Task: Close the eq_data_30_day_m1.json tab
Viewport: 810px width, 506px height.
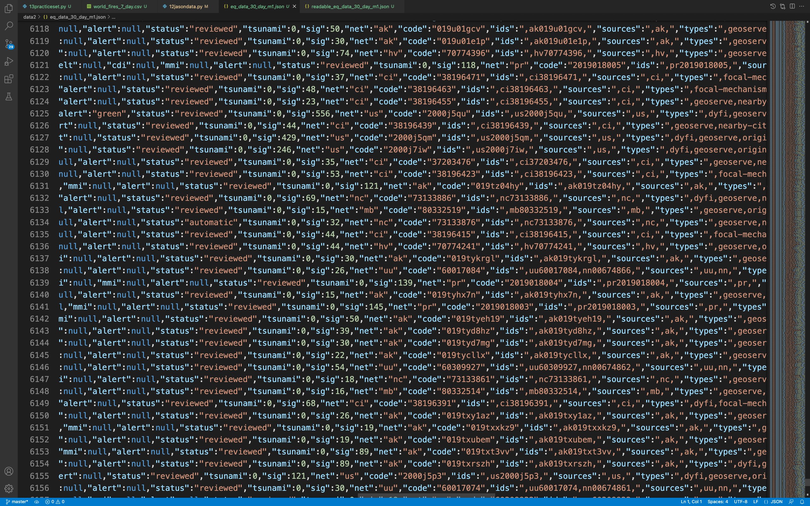Action: 295,6
